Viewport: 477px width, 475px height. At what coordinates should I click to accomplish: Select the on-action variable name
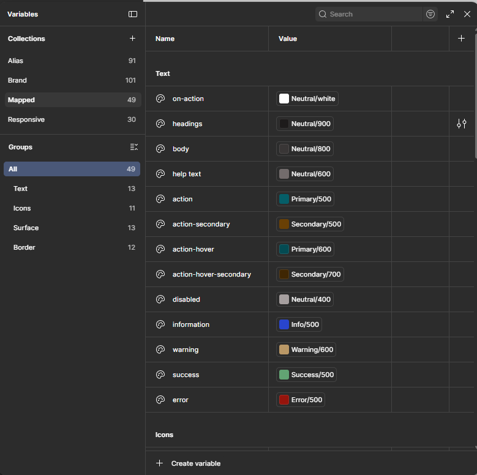(x=188, y=99)
